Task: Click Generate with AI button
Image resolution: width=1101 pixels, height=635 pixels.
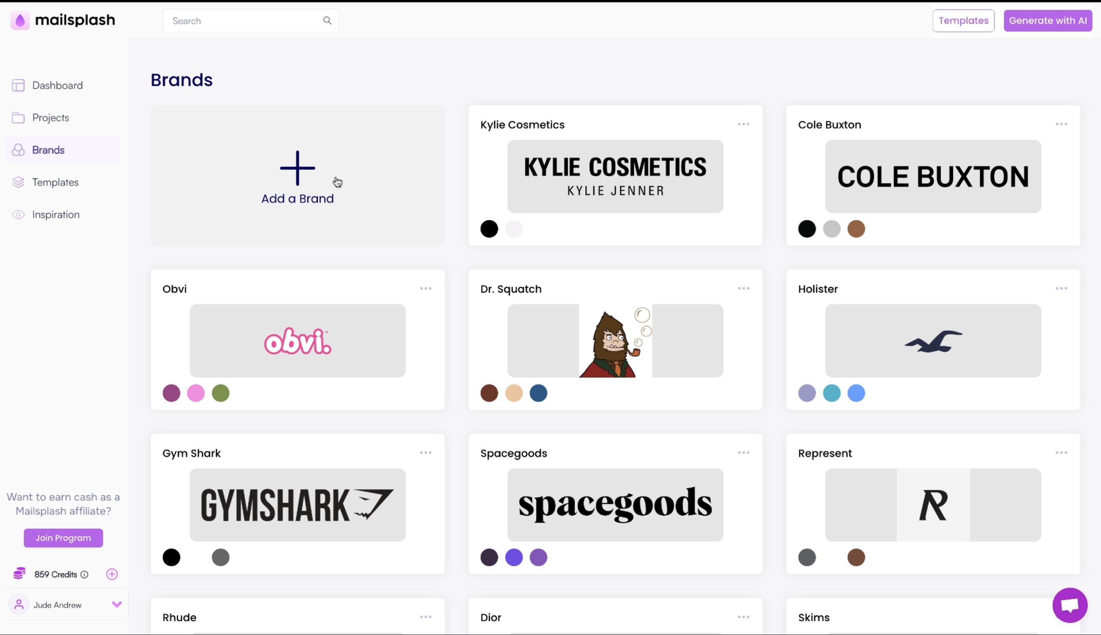Action: [1048, 21]
